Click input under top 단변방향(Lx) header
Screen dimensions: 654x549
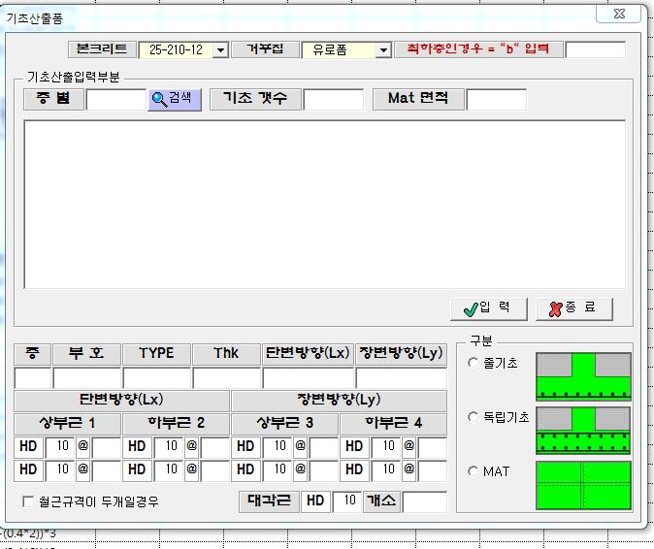[308, 378]
